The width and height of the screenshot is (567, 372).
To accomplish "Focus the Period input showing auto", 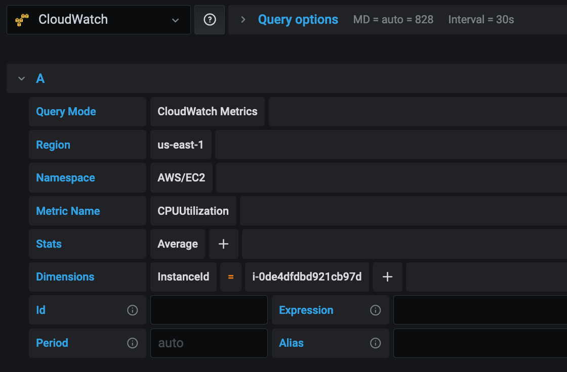I will (209, 343).
